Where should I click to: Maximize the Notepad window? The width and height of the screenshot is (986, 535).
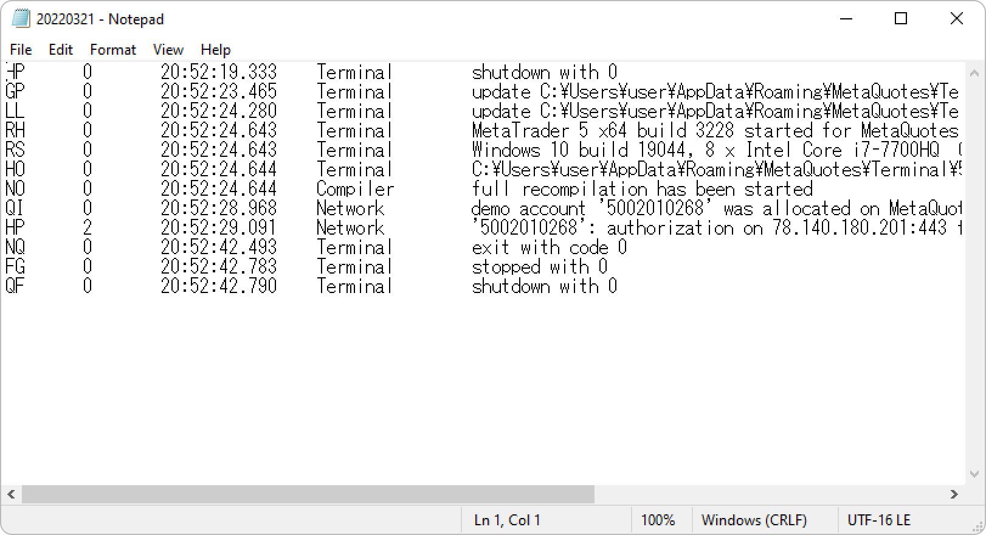coord(901,19)
